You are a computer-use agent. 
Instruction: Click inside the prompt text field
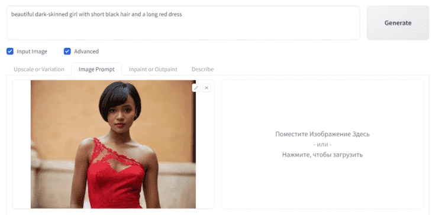point(183,23)
